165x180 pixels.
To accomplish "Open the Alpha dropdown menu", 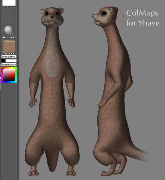I will click(9, 6).
